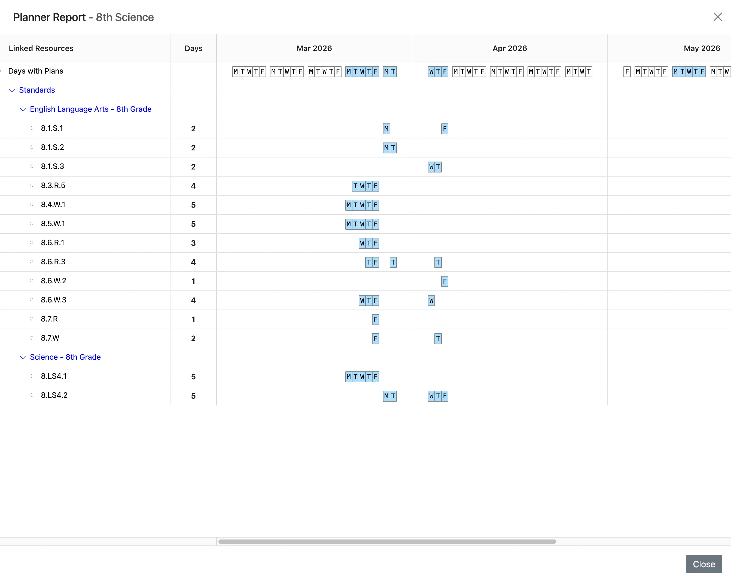The height and width of the screenshot is (582, 731).
Task: Click the April F marker in 8.1.S.1 row
Action: point(444,129)
